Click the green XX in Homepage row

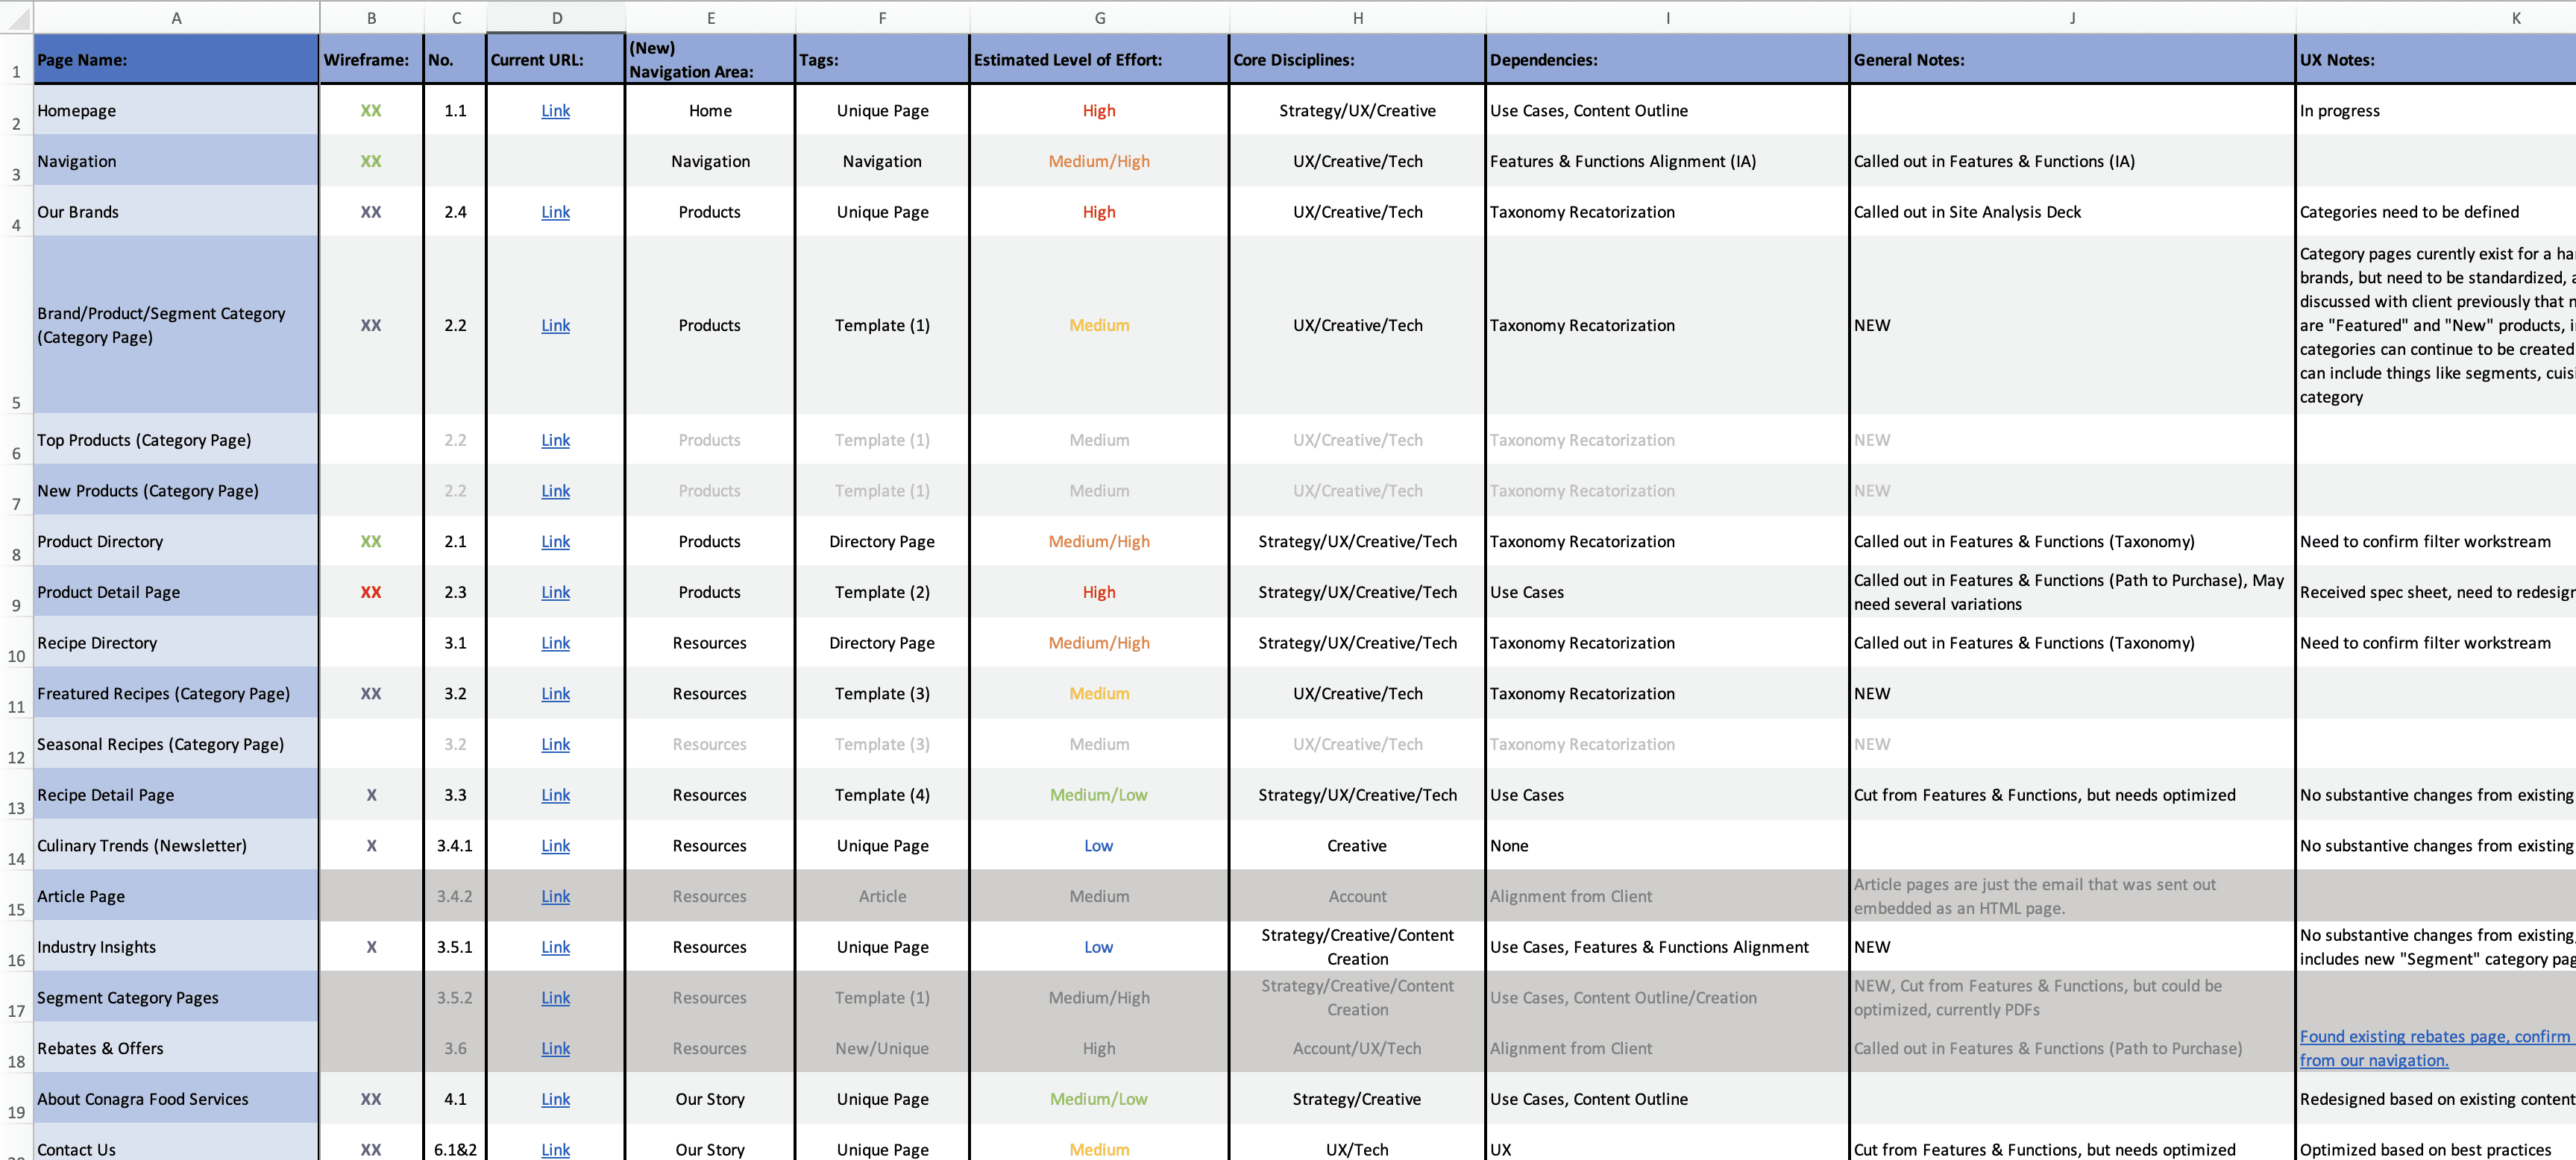(x=371, y=111)
